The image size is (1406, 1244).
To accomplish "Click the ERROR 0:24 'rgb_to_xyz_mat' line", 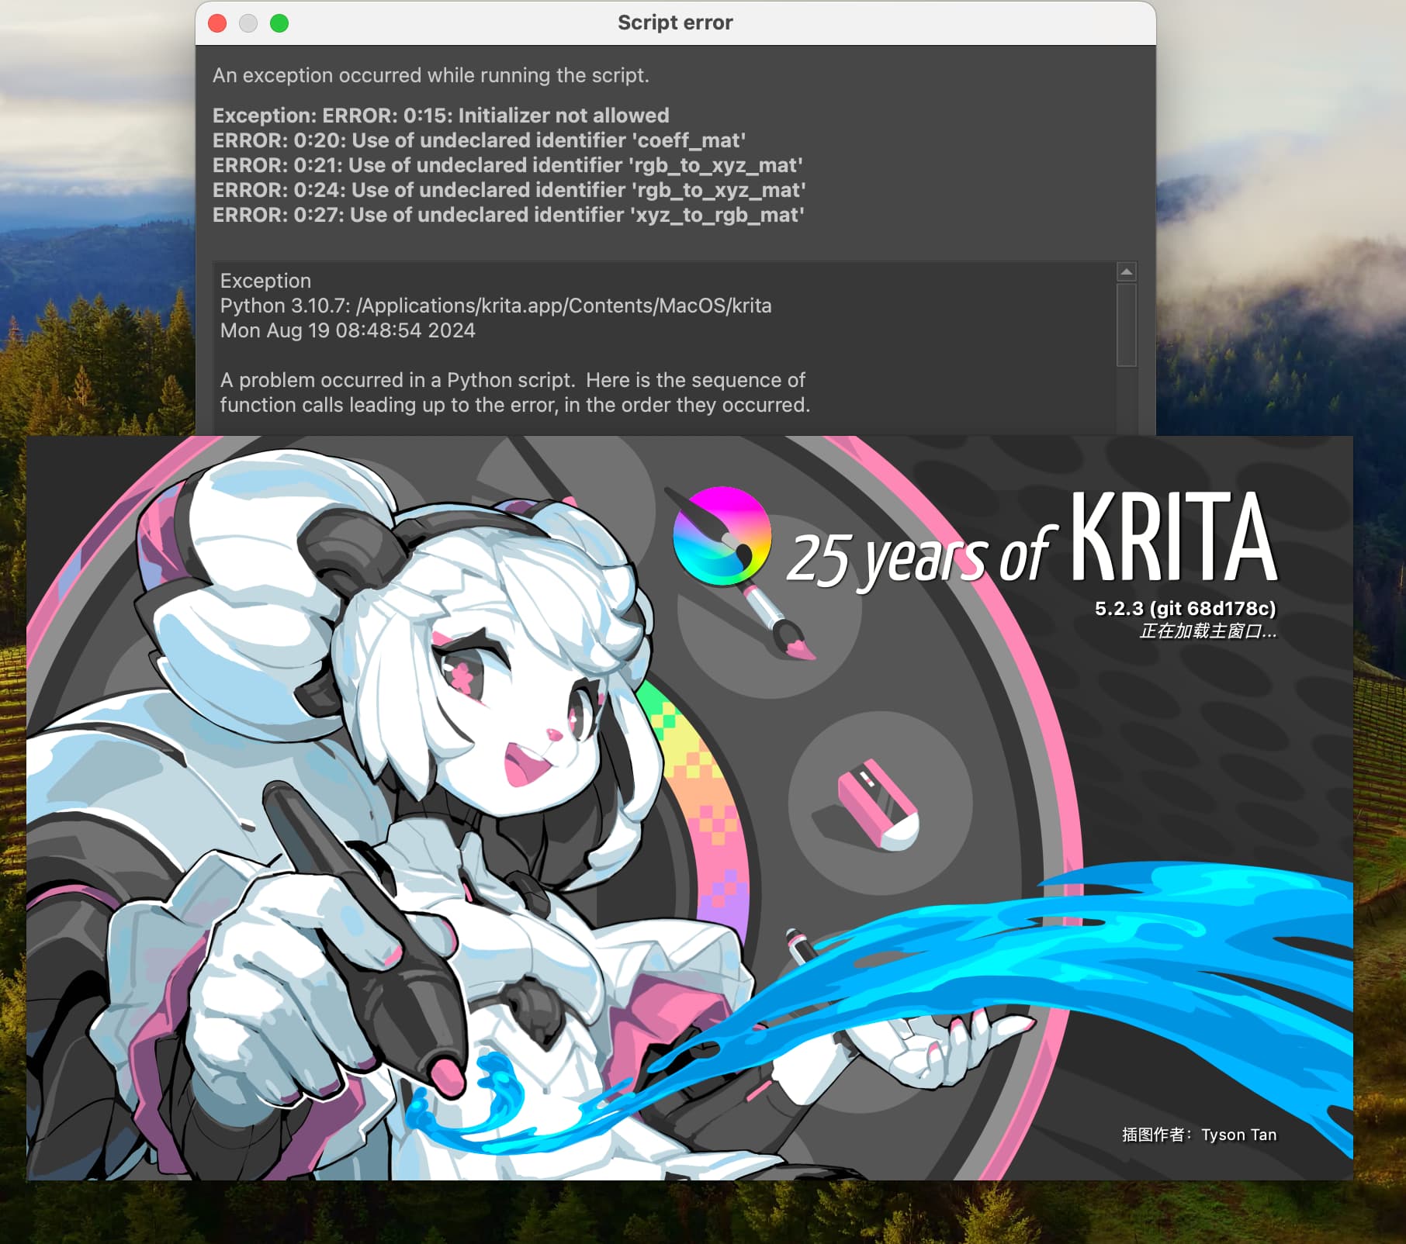I will [509, 190].
